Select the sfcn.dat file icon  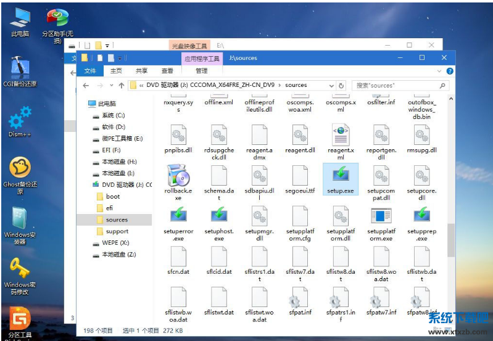(178, 256)
